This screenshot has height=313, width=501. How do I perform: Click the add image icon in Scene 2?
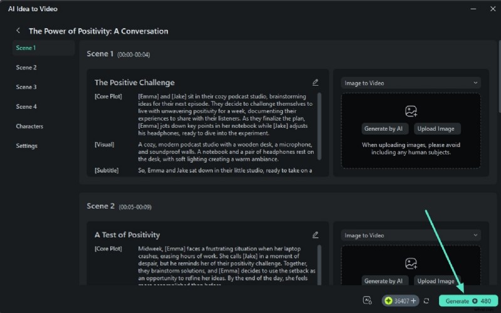(411, 264)
